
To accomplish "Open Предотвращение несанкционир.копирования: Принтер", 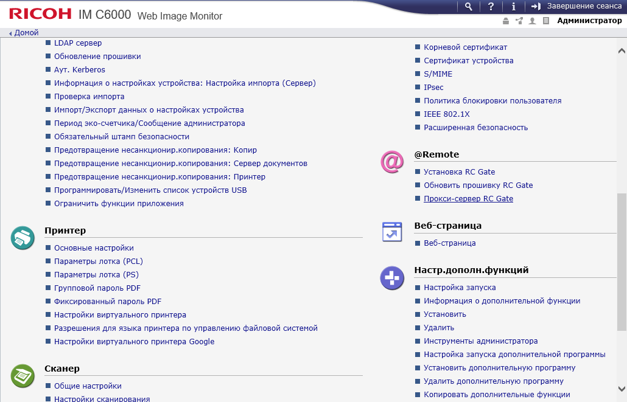I will coord(159,176).
